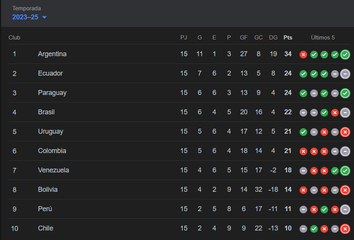Open the Temporada 2023–25 season dropdown

point(29,17)
